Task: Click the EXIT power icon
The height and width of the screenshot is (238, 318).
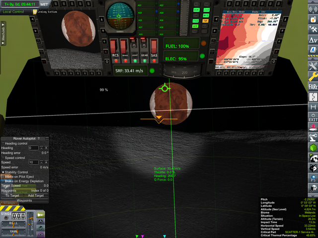Action: click(313, 118)
